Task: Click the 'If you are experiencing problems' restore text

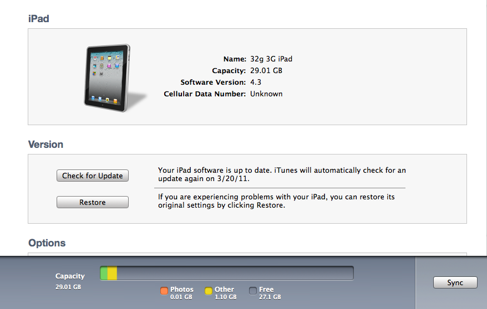Action: click(x=276, y=201)
